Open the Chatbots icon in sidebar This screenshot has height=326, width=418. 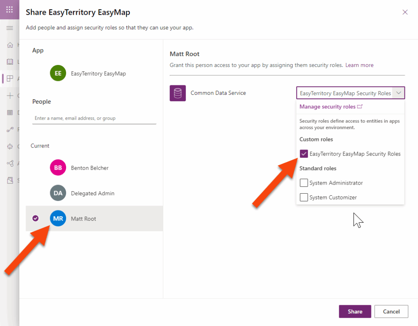point(10,146)
